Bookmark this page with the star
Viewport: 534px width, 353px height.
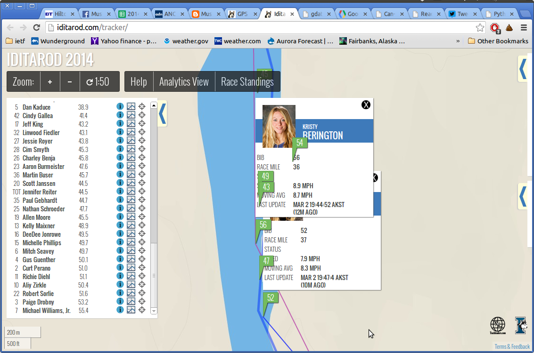480,28
